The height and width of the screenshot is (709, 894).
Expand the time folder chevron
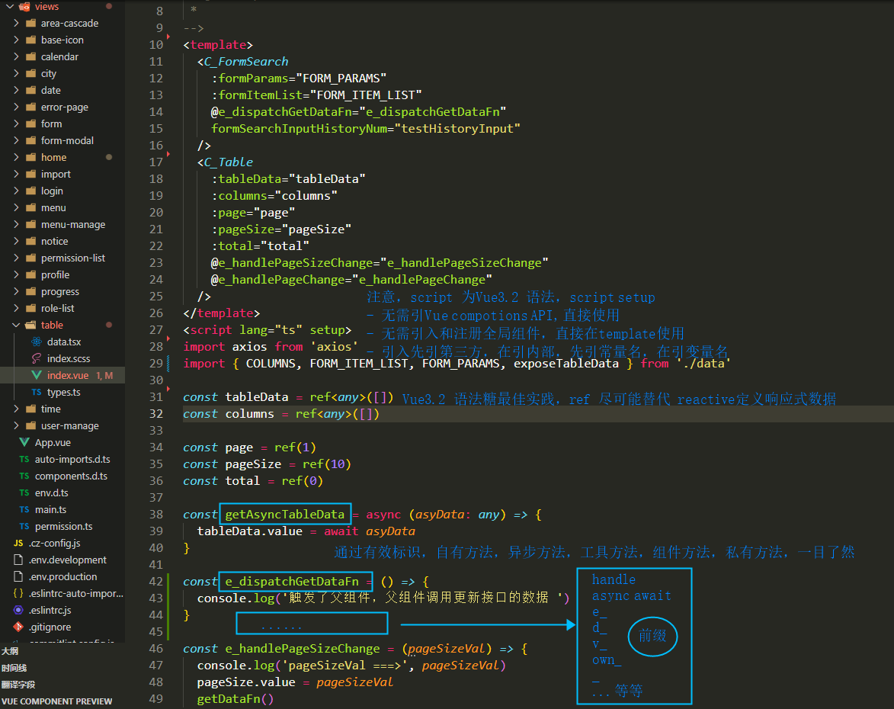[16, 409]
